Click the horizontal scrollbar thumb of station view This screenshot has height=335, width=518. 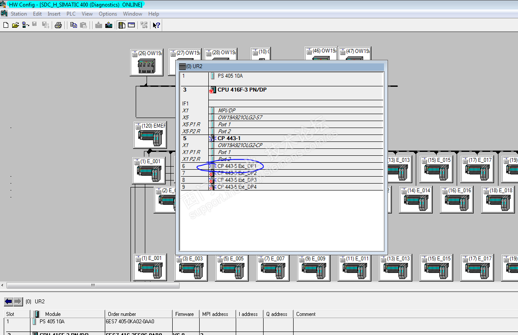click(x=93, y=285)
